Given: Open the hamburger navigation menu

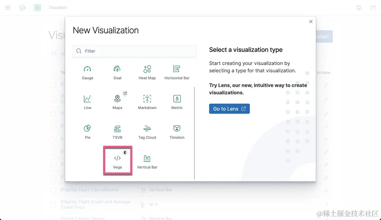Looking at the screenshot, I should point(8,7).
